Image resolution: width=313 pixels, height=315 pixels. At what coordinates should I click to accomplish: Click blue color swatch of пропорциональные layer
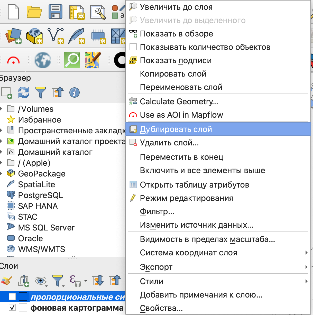(23, 297)
